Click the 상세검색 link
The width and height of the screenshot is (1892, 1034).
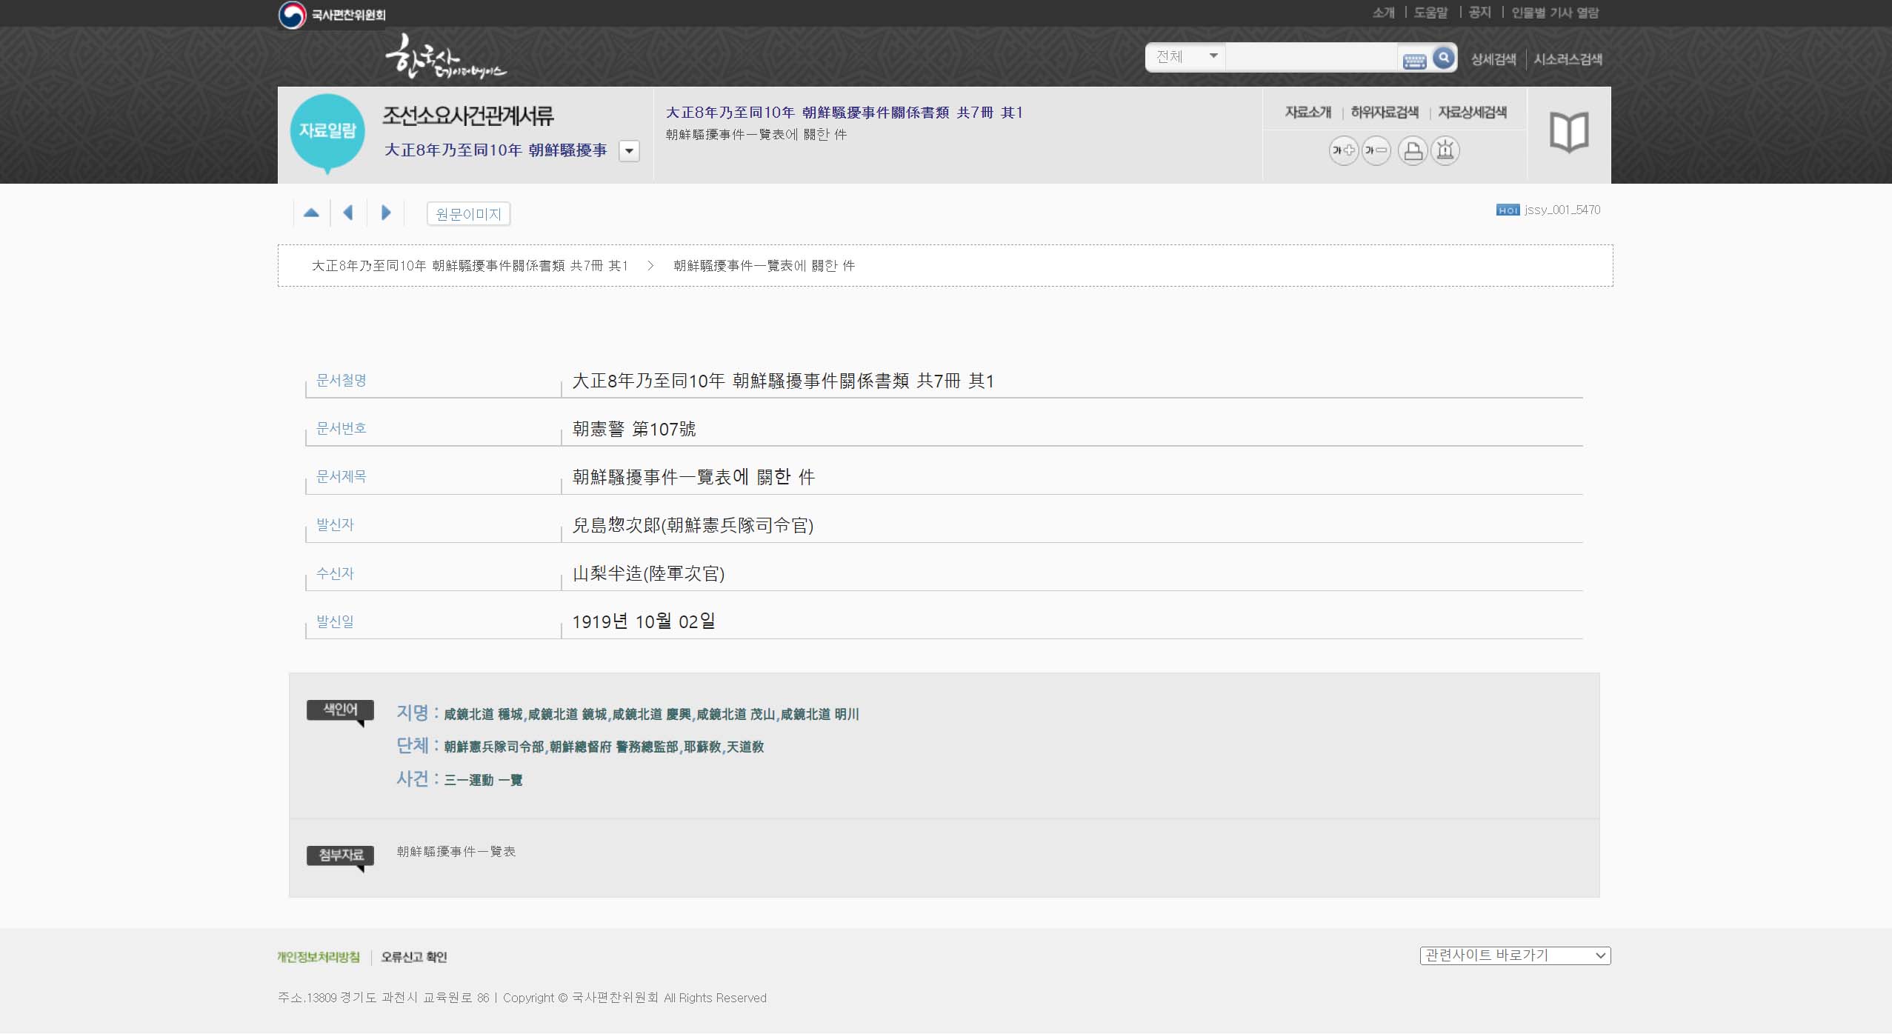point(1493,59)
